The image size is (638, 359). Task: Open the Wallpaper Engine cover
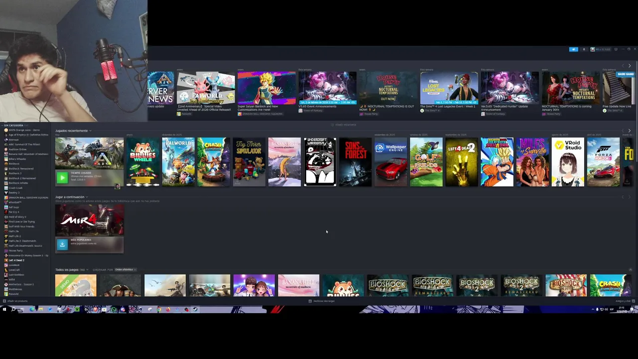click(x=391, y=162)
